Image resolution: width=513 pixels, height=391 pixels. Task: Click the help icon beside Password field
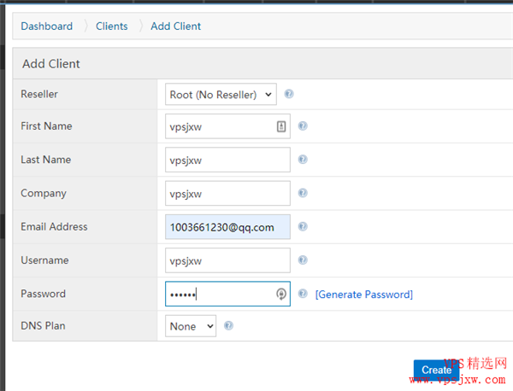(x=303, y=294)
